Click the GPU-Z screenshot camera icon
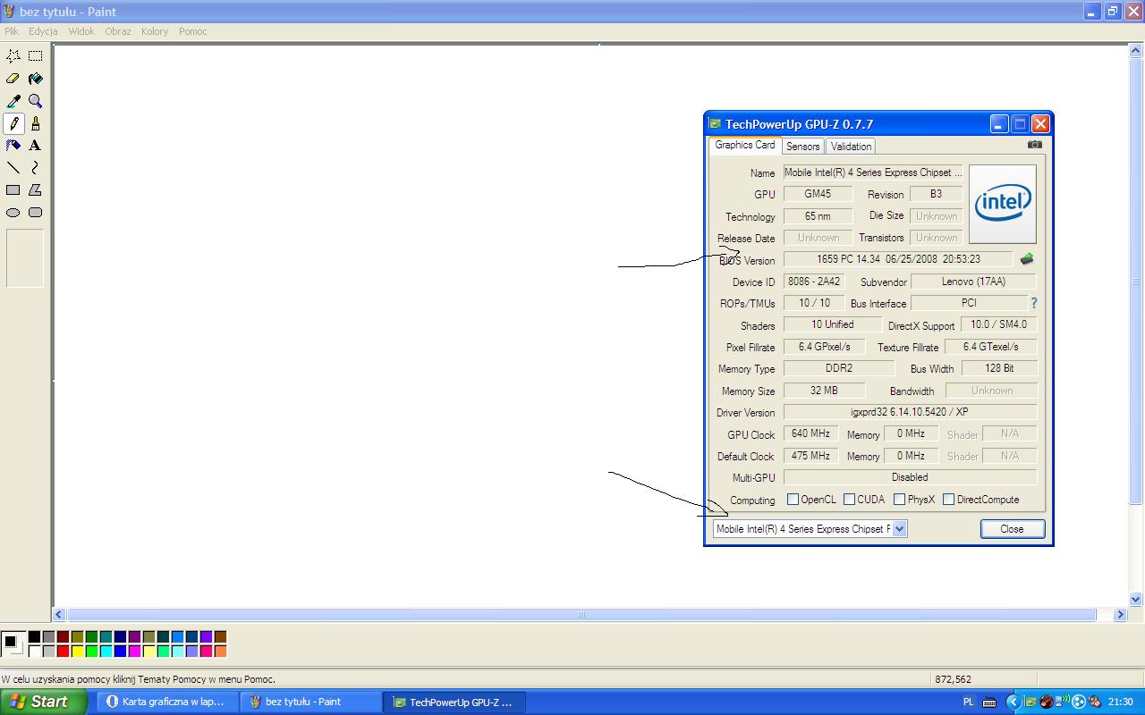1145x715 pixels. pyautogui.click(x=1035, y=144)
